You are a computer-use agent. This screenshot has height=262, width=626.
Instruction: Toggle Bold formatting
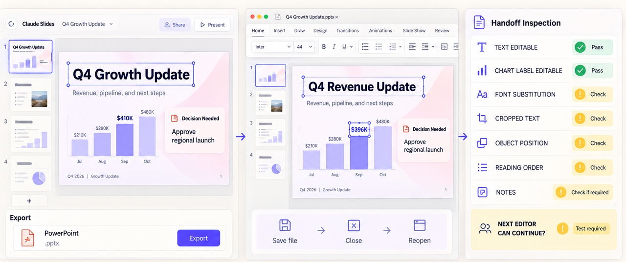click(x=324, y=47)
